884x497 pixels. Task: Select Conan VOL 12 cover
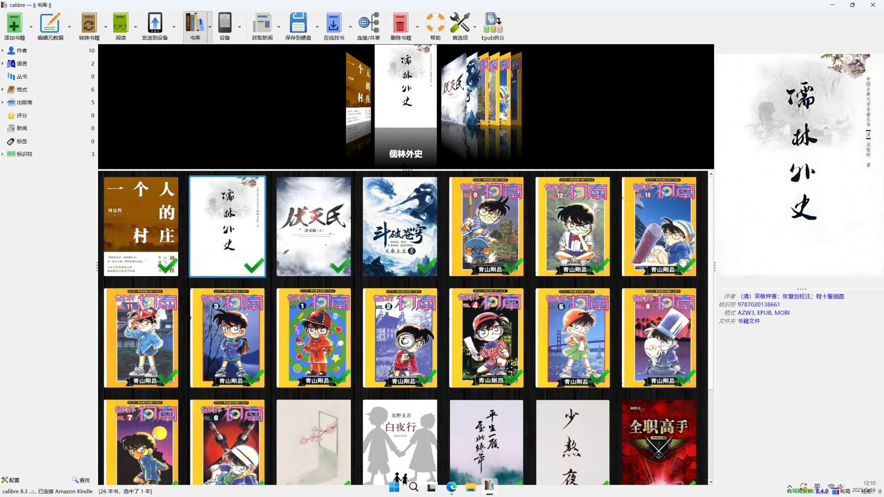click(x=573, y=226)
